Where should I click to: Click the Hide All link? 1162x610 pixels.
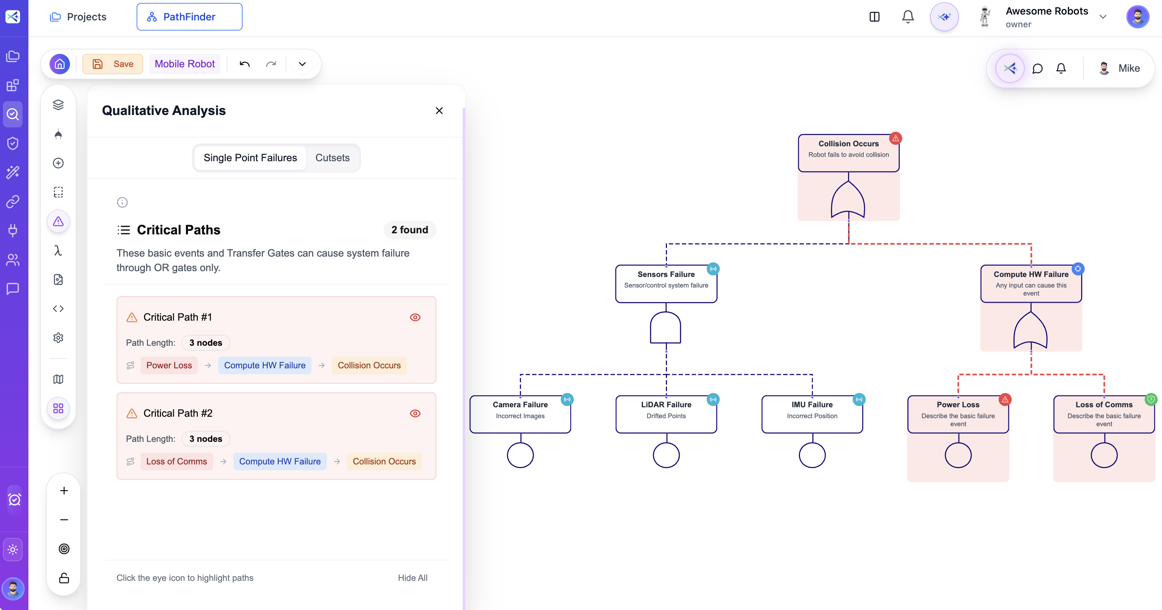click(x=412, y=578)
